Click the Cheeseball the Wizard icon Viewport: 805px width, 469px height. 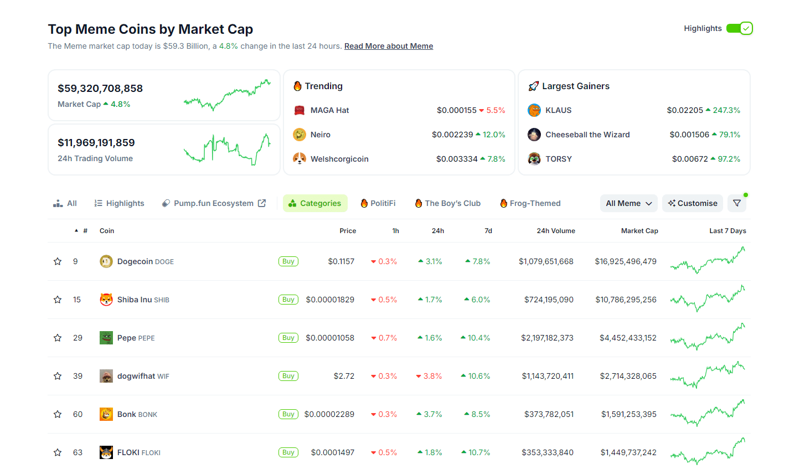pos(534,135)
